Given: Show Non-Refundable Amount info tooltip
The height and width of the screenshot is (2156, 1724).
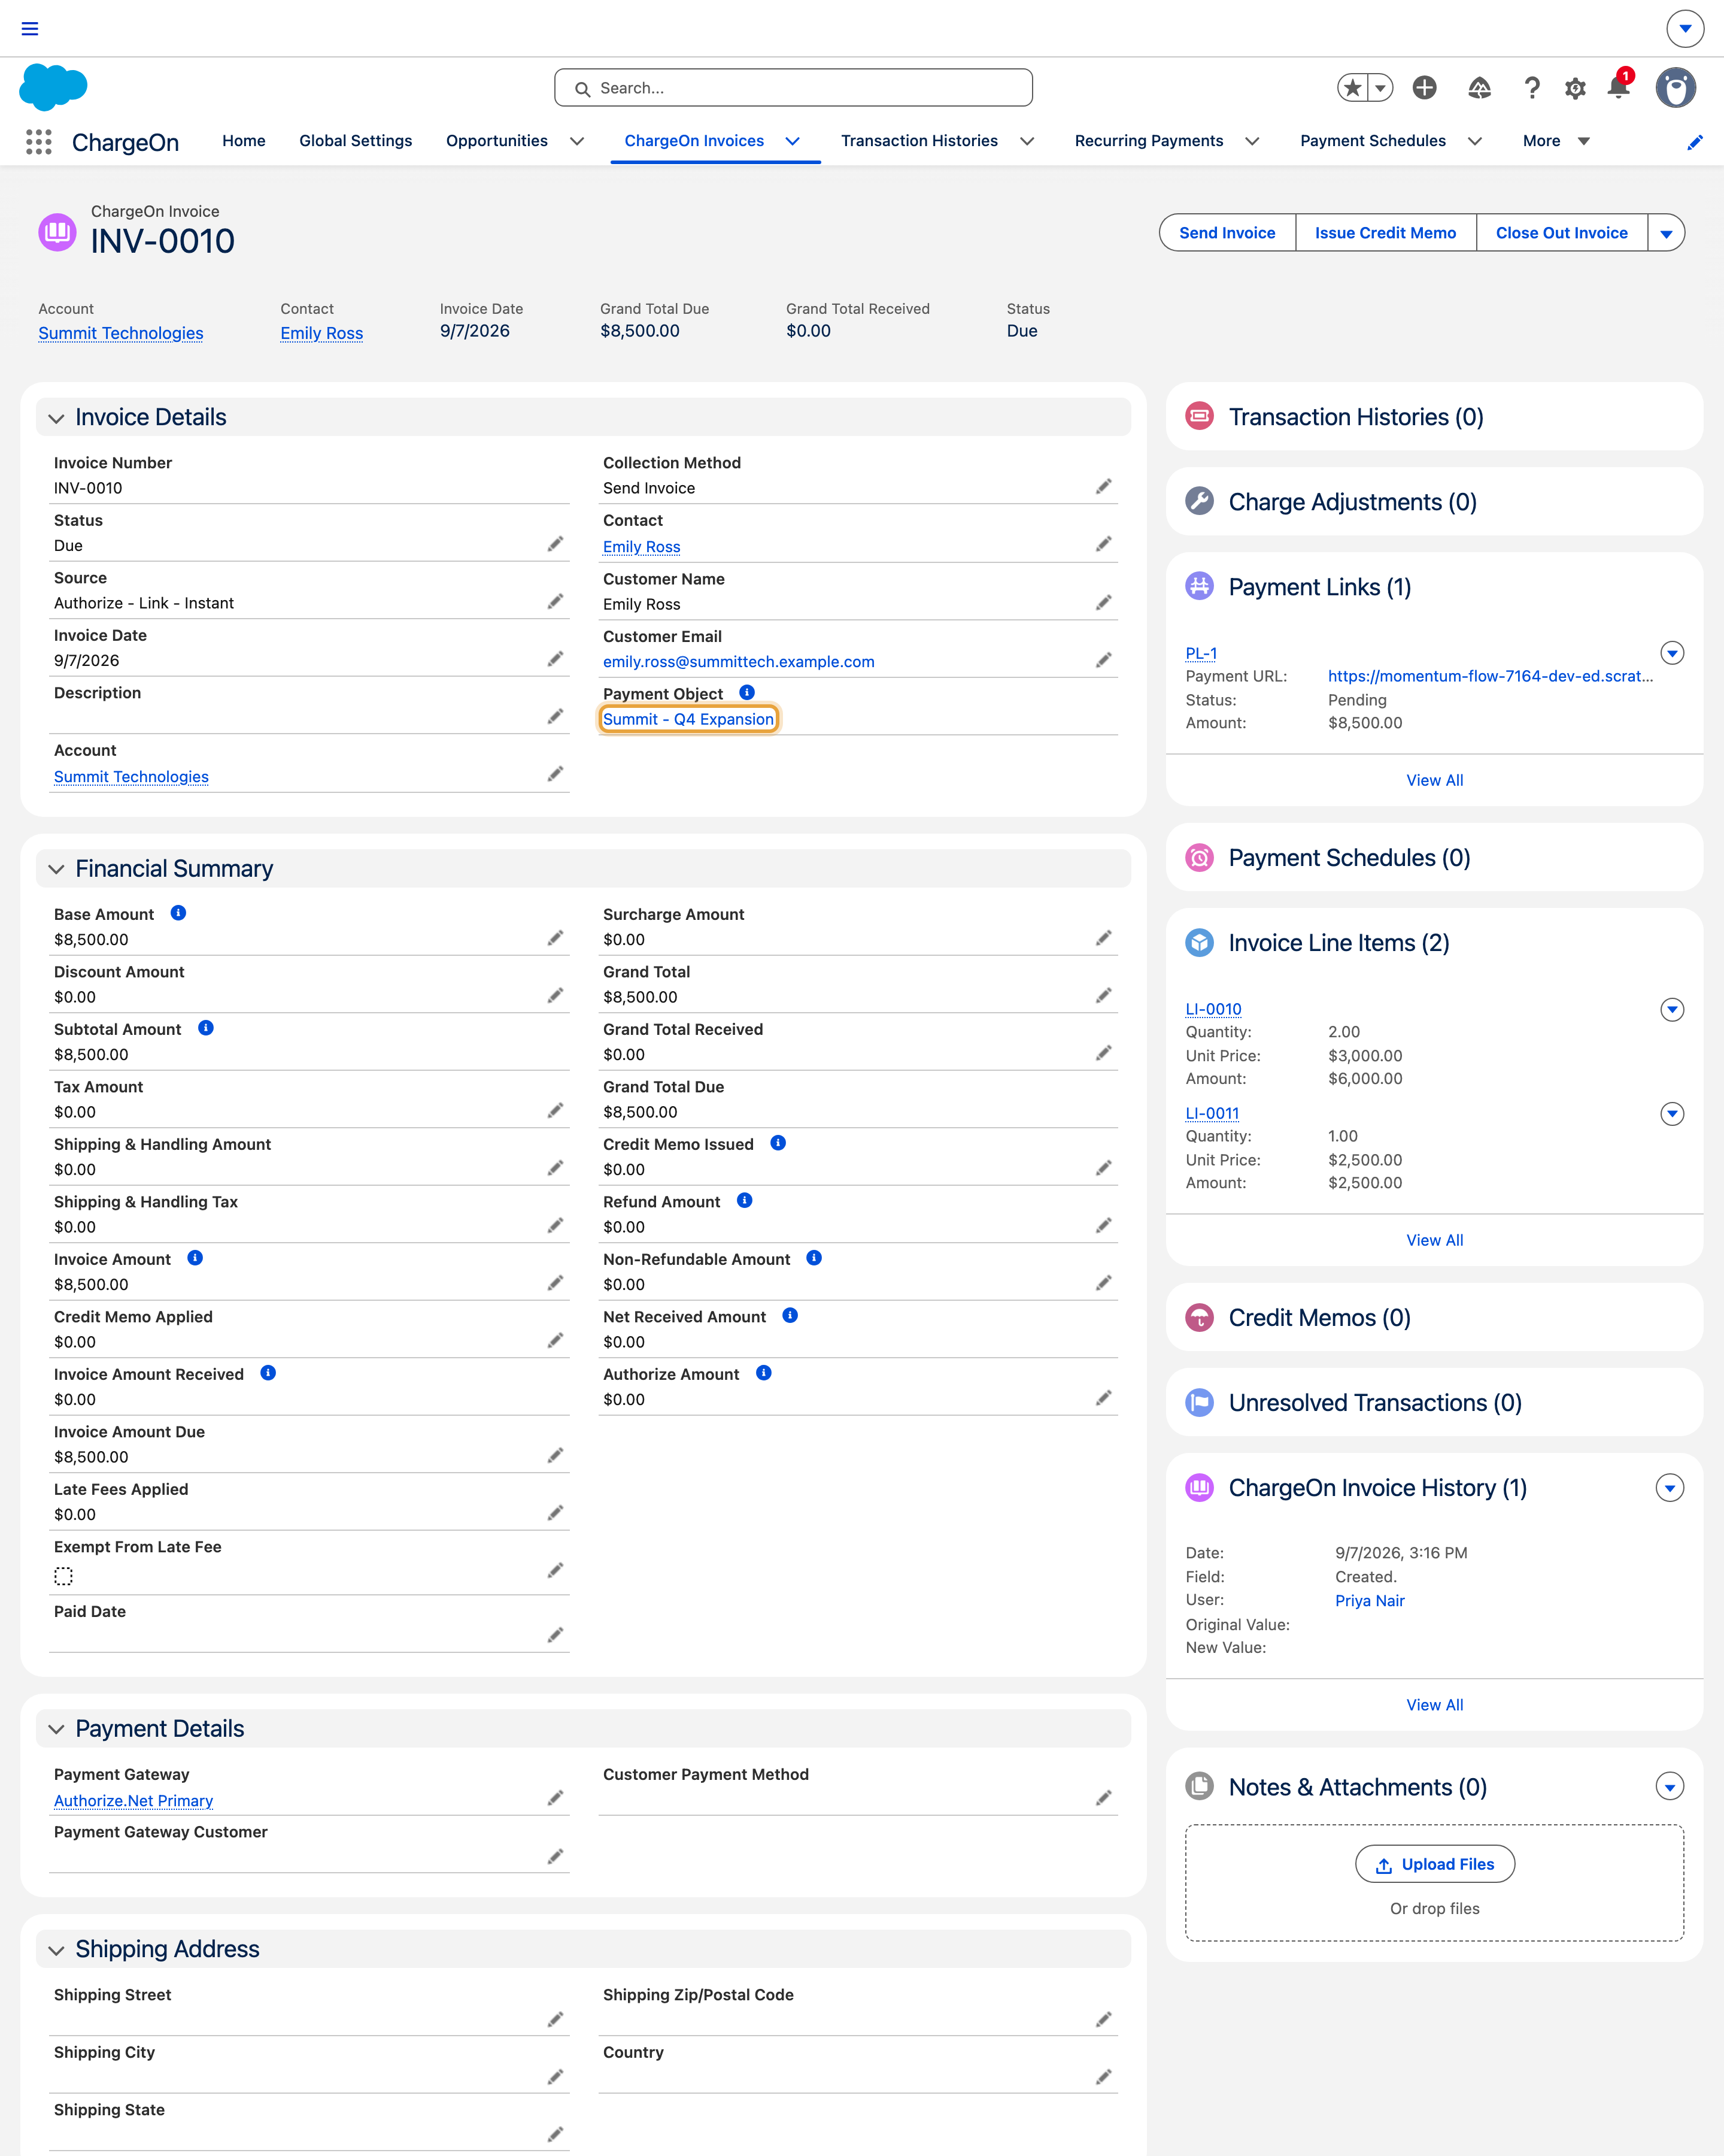Looking at the screenshot, I should [815, 1258].
